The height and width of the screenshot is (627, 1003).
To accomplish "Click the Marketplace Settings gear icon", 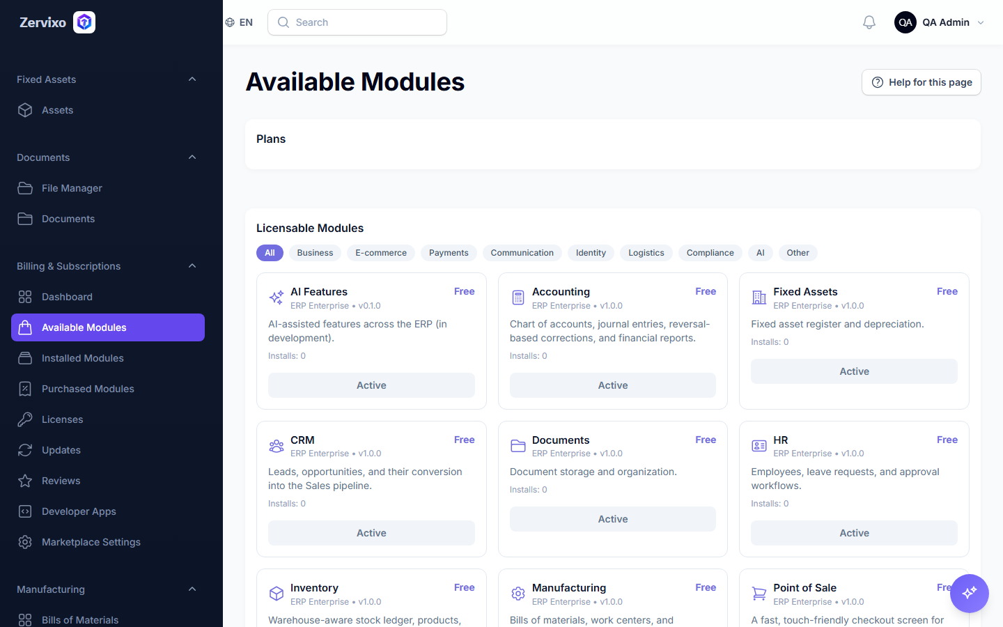I will pyautogui.click(x=25, y=542).
